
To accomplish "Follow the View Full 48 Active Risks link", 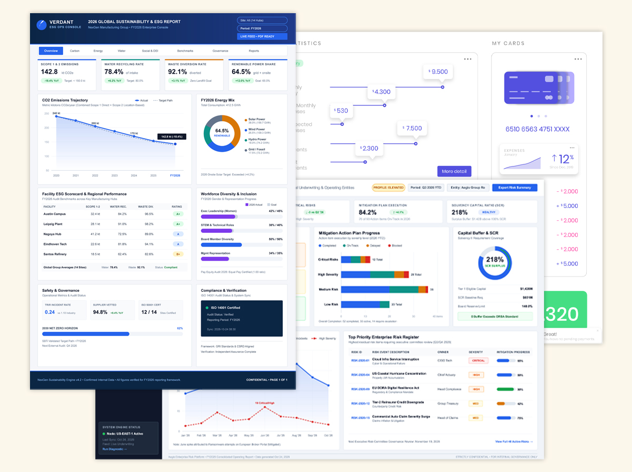I will click(514, 441).
